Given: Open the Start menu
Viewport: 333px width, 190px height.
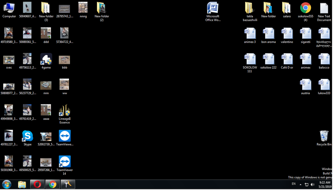Looking at the screenshot, I should click(7, 184).
